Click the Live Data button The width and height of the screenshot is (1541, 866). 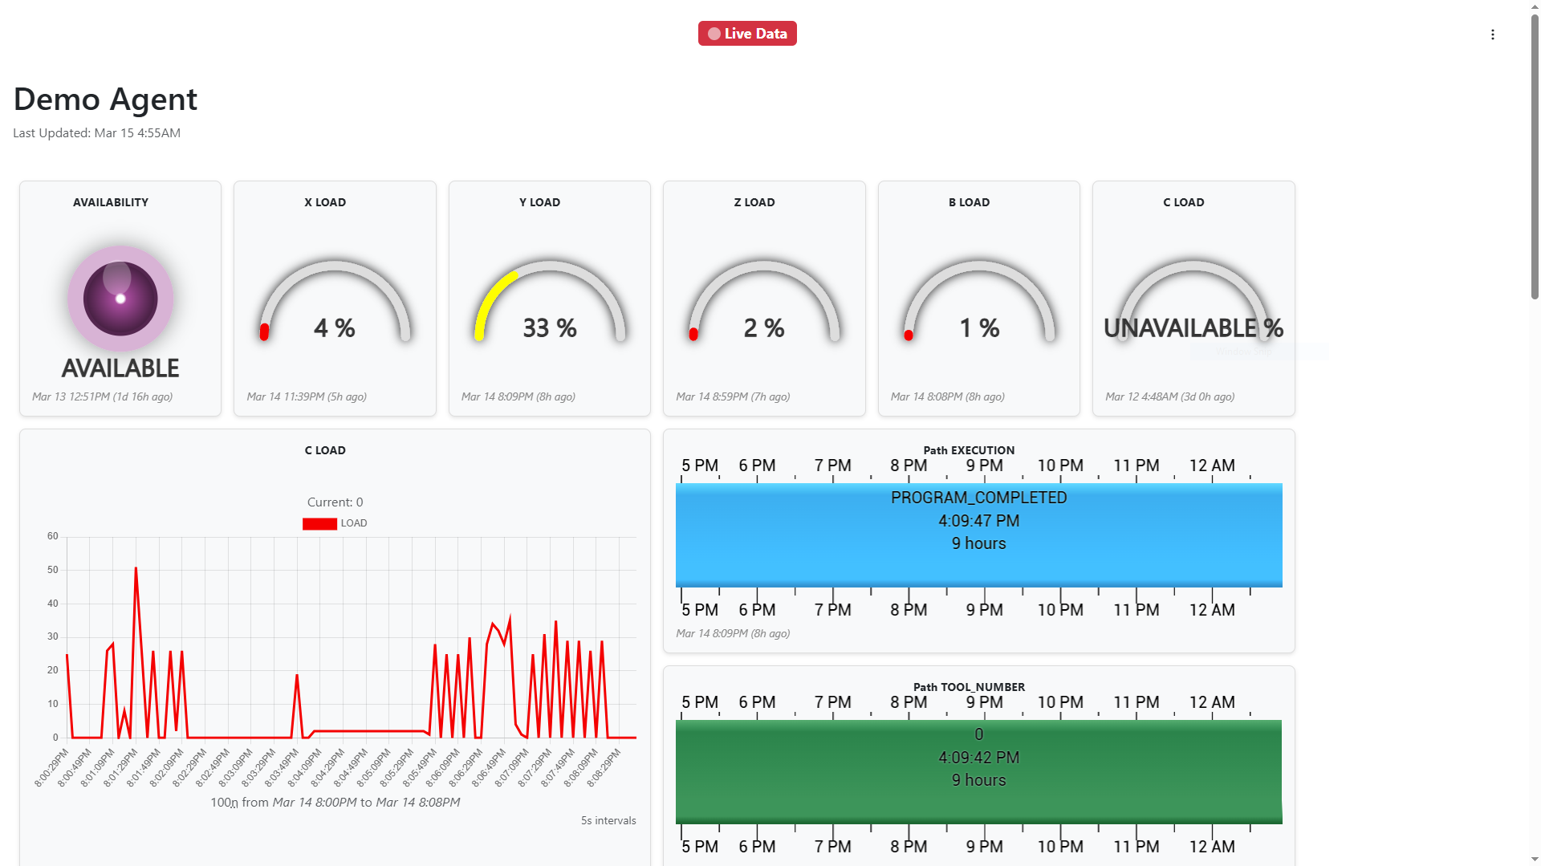[x=746, y=33]
